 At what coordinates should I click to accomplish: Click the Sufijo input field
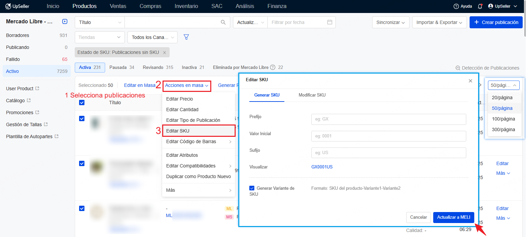[388, 153]
